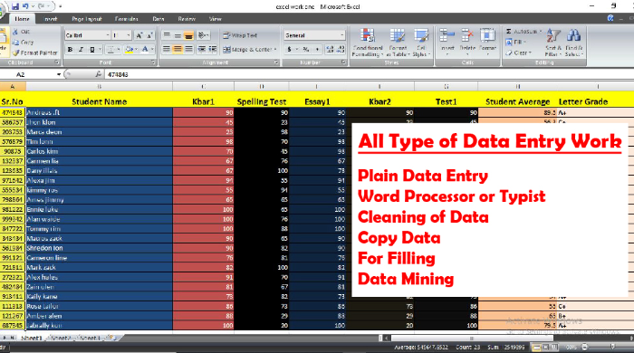Select Middle Align in Alignment group
The height and width of the screenshot is (353, 634).
click(178, 35)
